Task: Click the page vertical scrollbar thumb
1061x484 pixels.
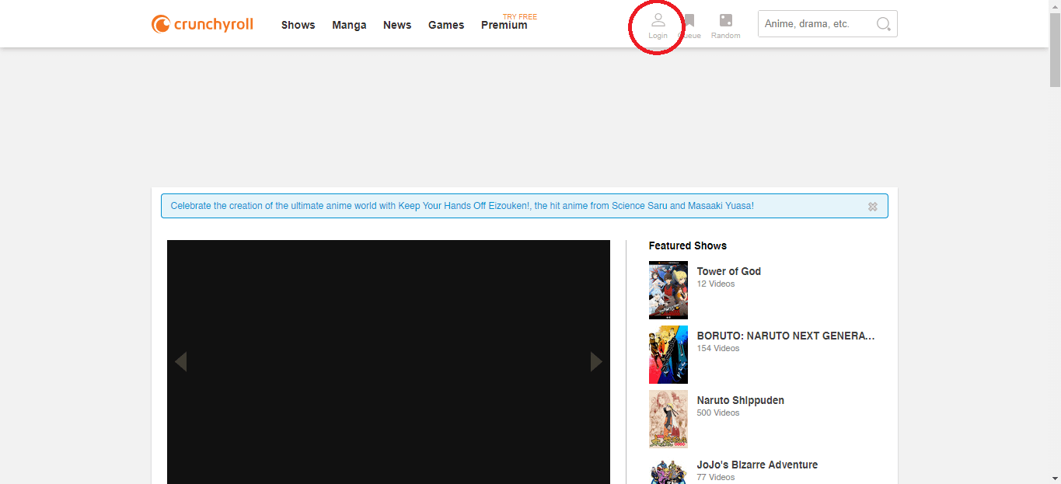Action: 1055,50
